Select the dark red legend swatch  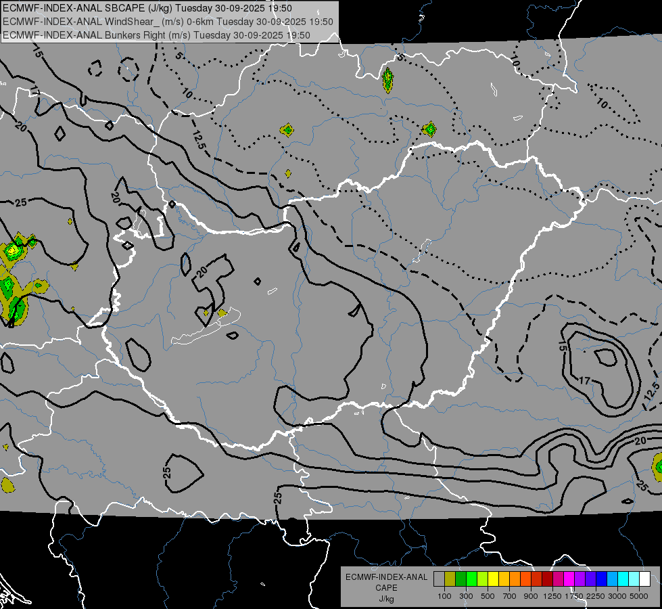tap(547, 579)
